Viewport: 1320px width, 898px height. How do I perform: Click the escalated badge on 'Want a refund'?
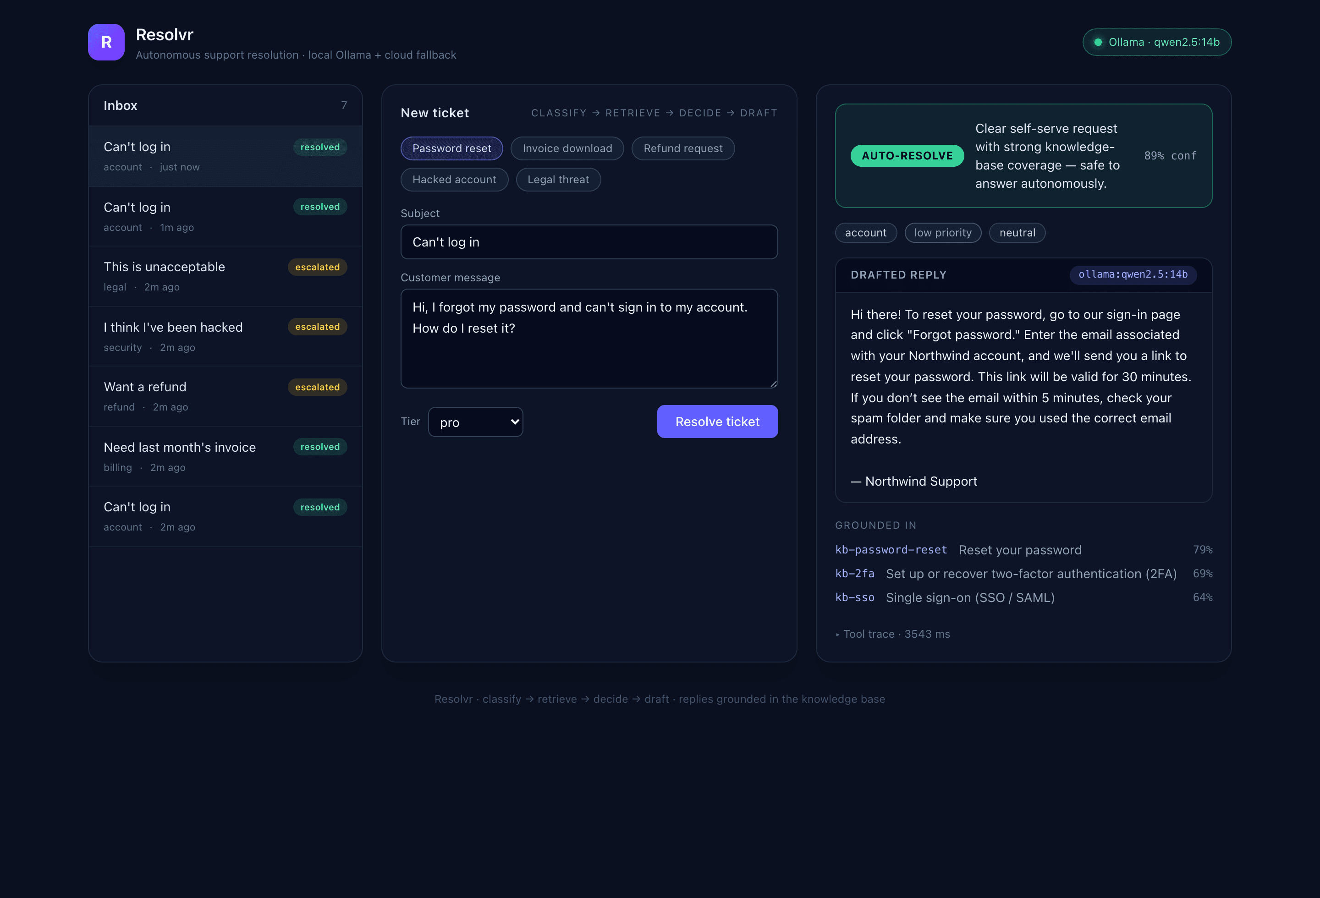coord(317,387)
